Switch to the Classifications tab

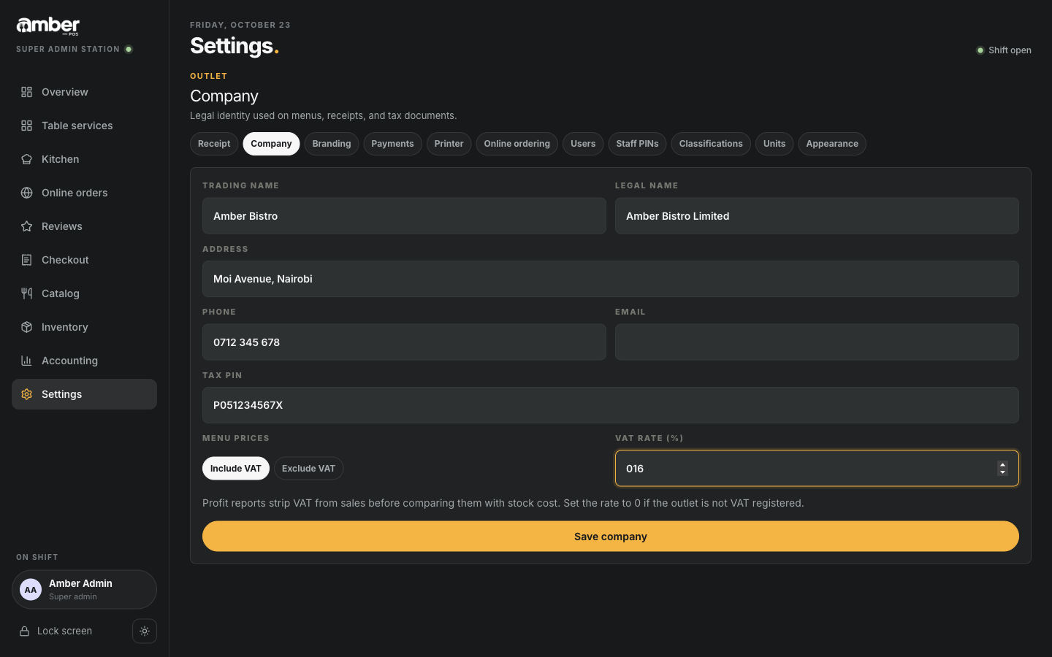pos(711,144)
